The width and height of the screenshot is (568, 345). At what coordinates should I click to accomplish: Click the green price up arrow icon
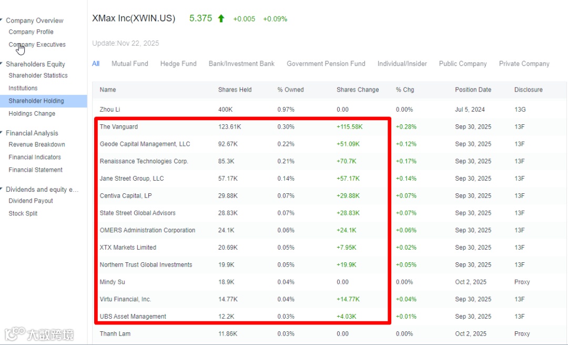point(221,18)
